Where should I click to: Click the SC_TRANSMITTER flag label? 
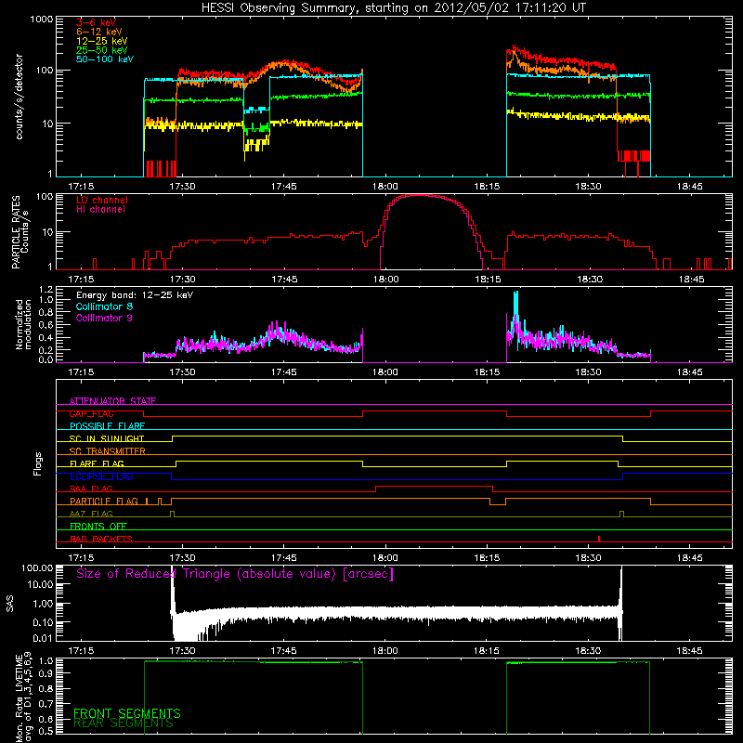coord(108,451)
